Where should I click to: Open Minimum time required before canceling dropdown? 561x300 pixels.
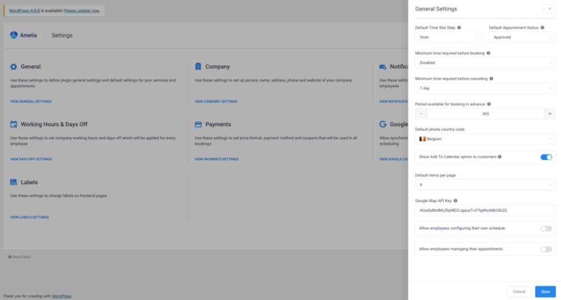coord(485,88)
